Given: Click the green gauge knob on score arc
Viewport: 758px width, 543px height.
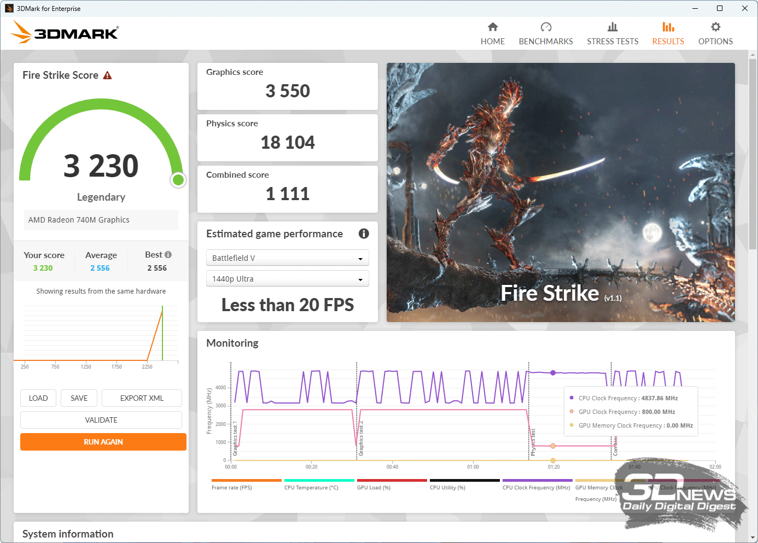Looking at the screenshot, I should pos(178,180).
